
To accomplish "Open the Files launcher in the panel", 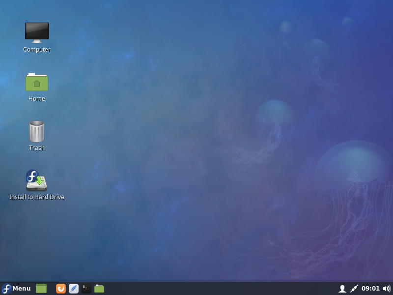I will (99, 289).
